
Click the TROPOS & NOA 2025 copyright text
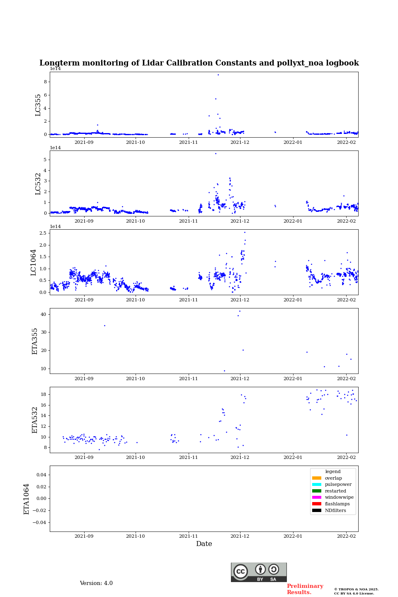[x=357, y=589]
